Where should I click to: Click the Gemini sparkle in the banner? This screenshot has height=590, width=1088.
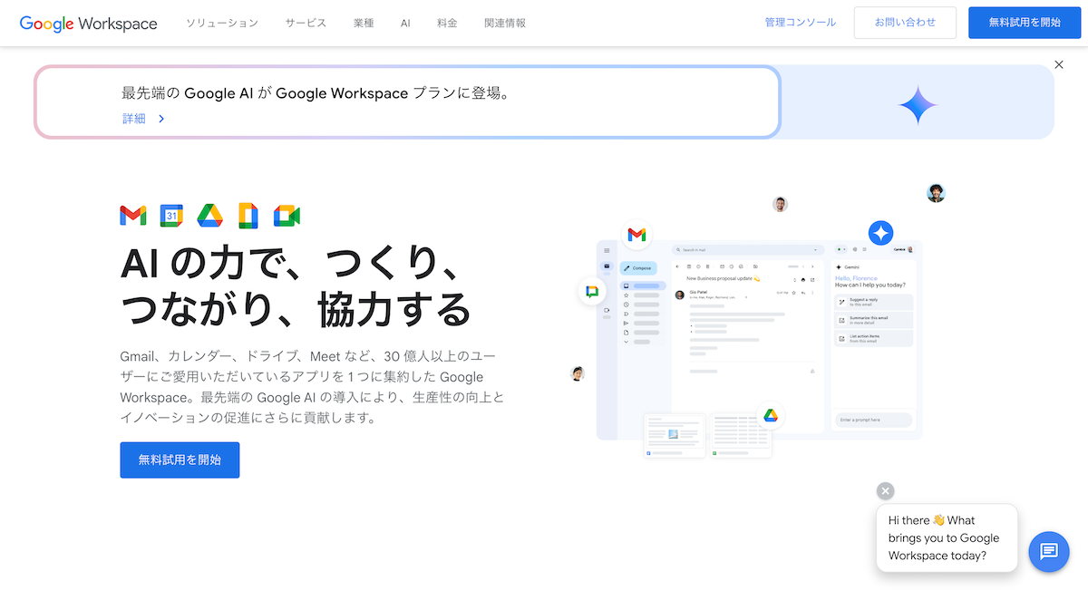(918, 105)
